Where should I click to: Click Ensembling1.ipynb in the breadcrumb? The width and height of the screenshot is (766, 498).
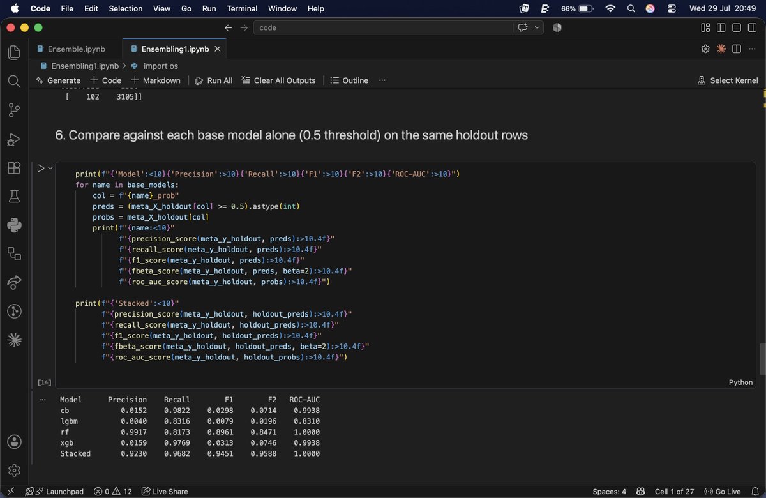[84, 66]
